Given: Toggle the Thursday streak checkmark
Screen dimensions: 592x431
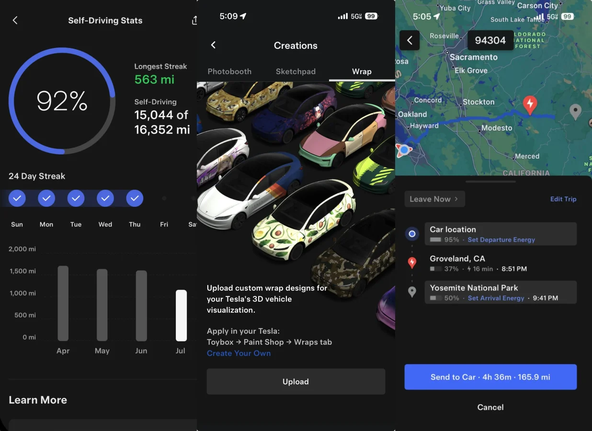Looking at the screenshot, I should click(135, 198).
